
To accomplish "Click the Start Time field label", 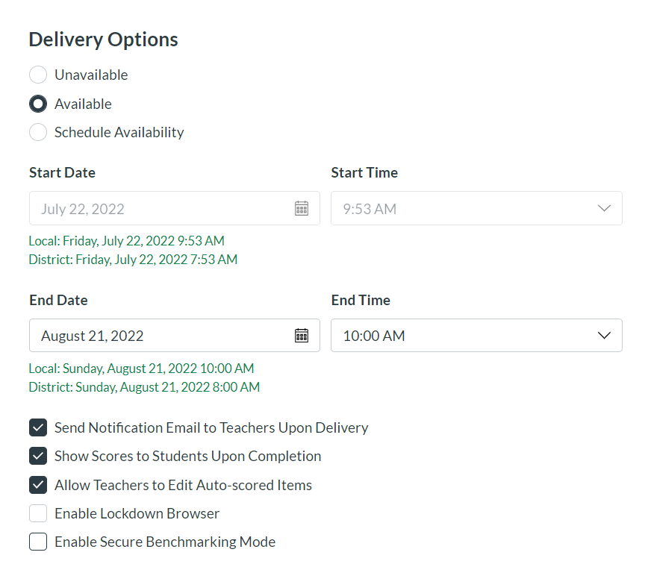I will coord(364,172).
